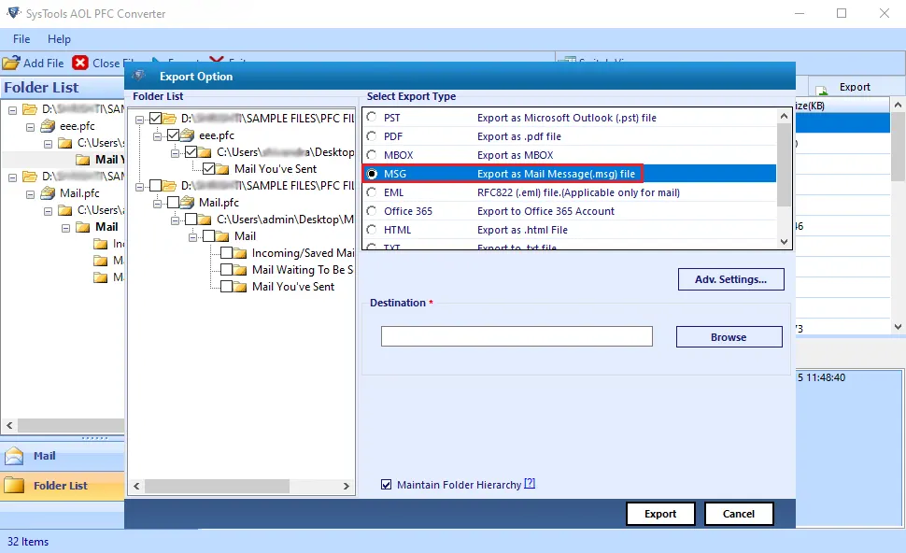Click down arrow of export type list scrollbar

784,242
